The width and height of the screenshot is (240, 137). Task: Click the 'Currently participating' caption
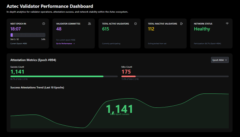click(x=111, y=44)
